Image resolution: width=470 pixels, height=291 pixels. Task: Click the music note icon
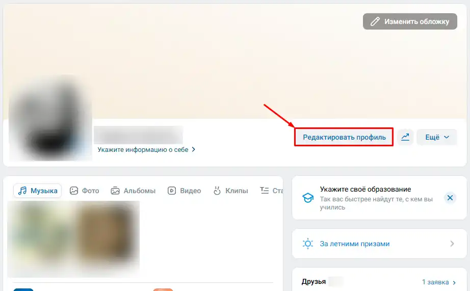22,191
